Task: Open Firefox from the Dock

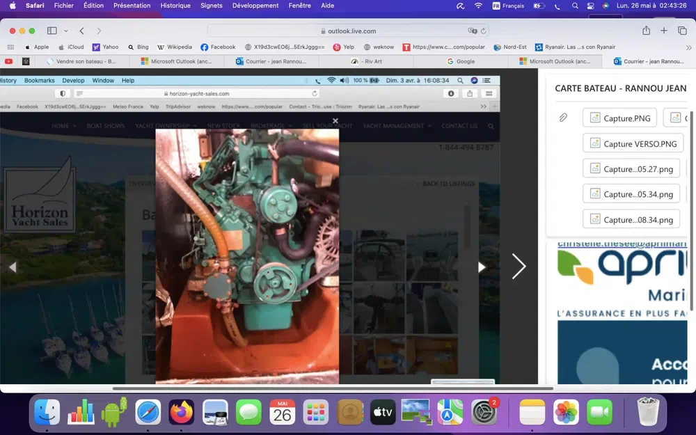Action: click(x=182, y=412)
